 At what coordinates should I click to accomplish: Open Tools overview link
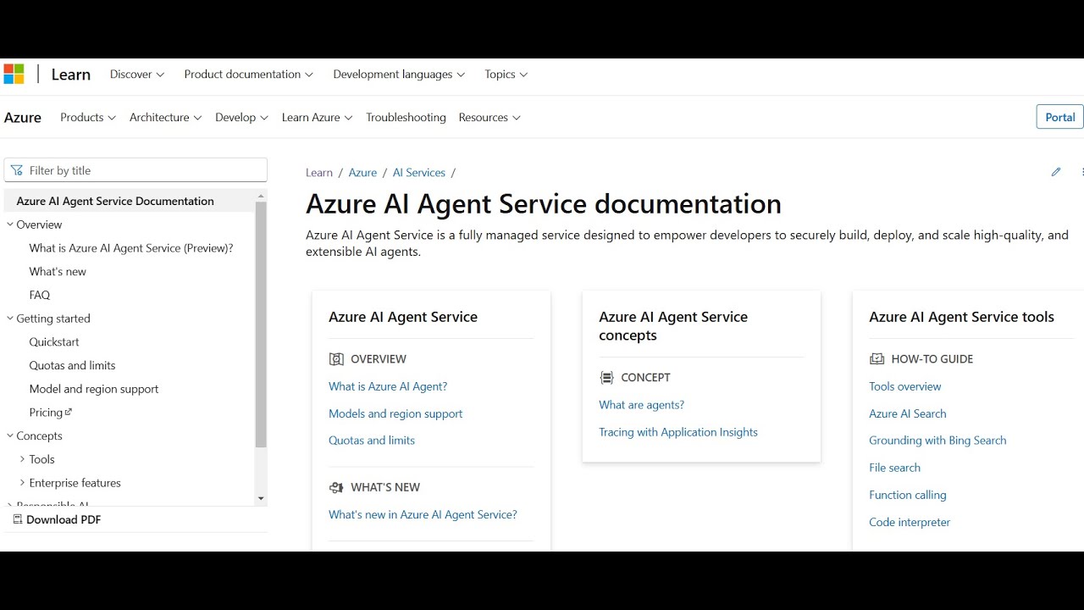pos(905,386)
